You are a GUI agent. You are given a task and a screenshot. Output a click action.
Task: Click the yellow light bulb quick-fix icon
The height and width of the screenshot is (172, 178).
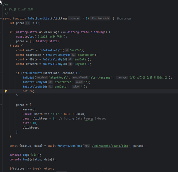(x=5, y=91)
